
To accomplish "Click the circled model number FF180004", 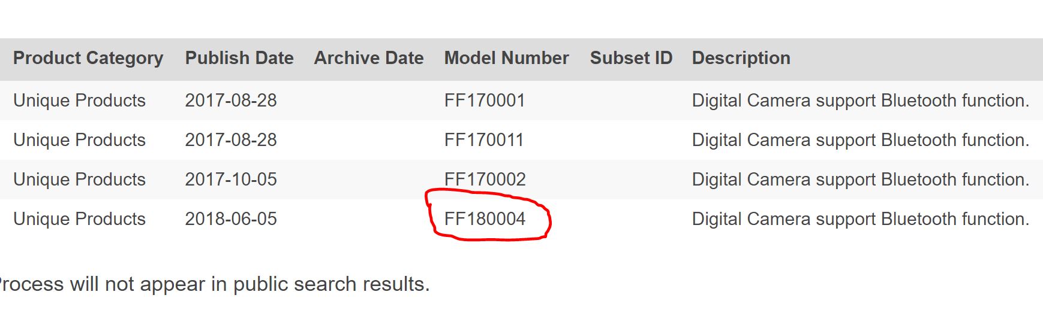I will point(485,219).
